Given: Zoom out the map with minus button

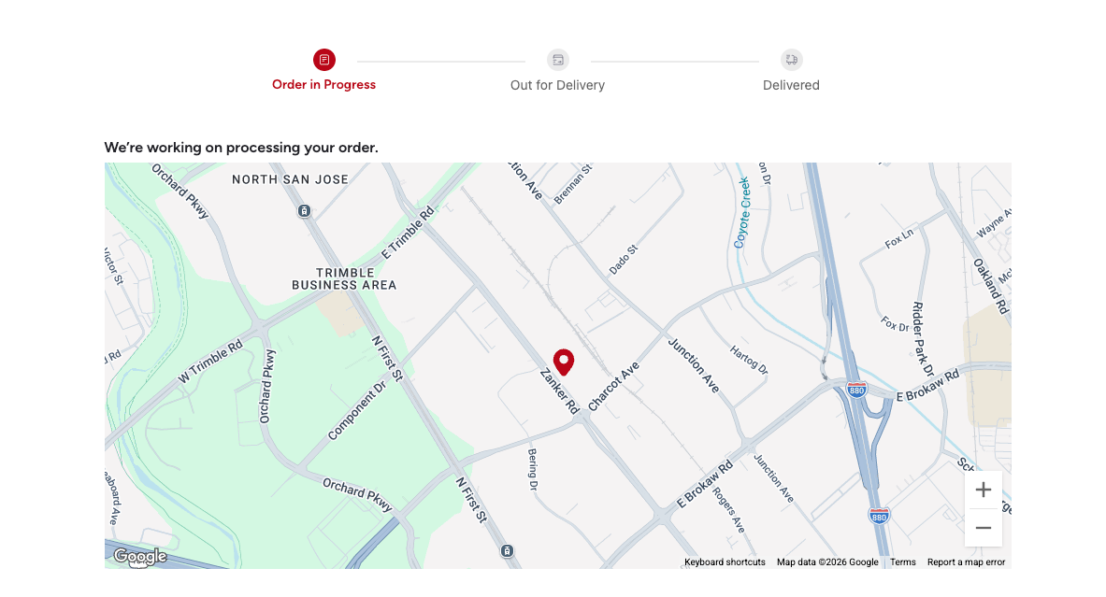Looking at the screenshot, I should click(x=984, y=528).
